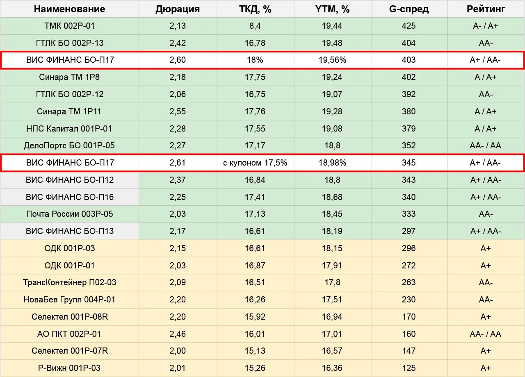Select the Селектел 001Р-08R cell

click(69, 317)
